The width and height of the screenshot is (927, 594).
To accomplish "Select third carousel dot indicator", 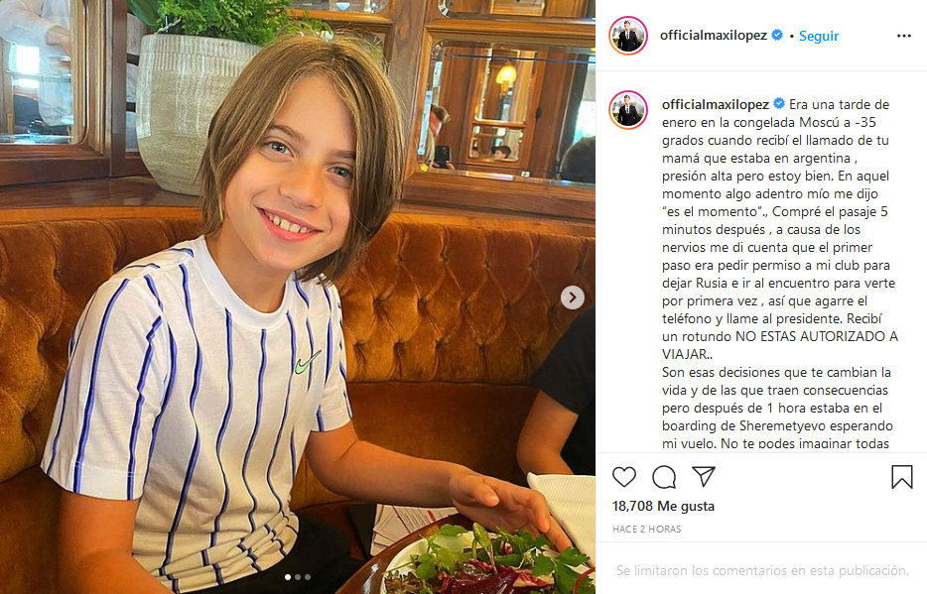I will tap(307, 577).
